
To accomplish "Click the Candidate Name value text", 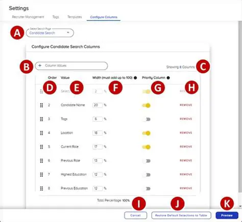I will [73, 105].
